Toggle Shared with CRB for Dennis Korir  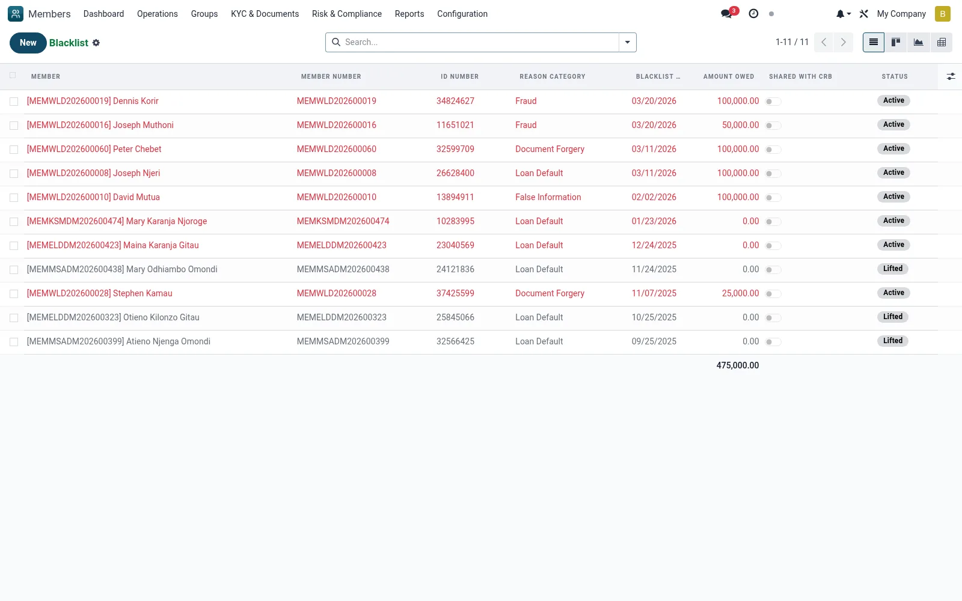(x=773, y=102)
